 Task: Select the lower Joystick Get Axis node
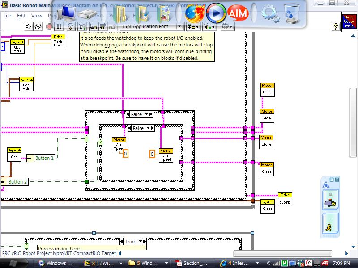point(26,84)
